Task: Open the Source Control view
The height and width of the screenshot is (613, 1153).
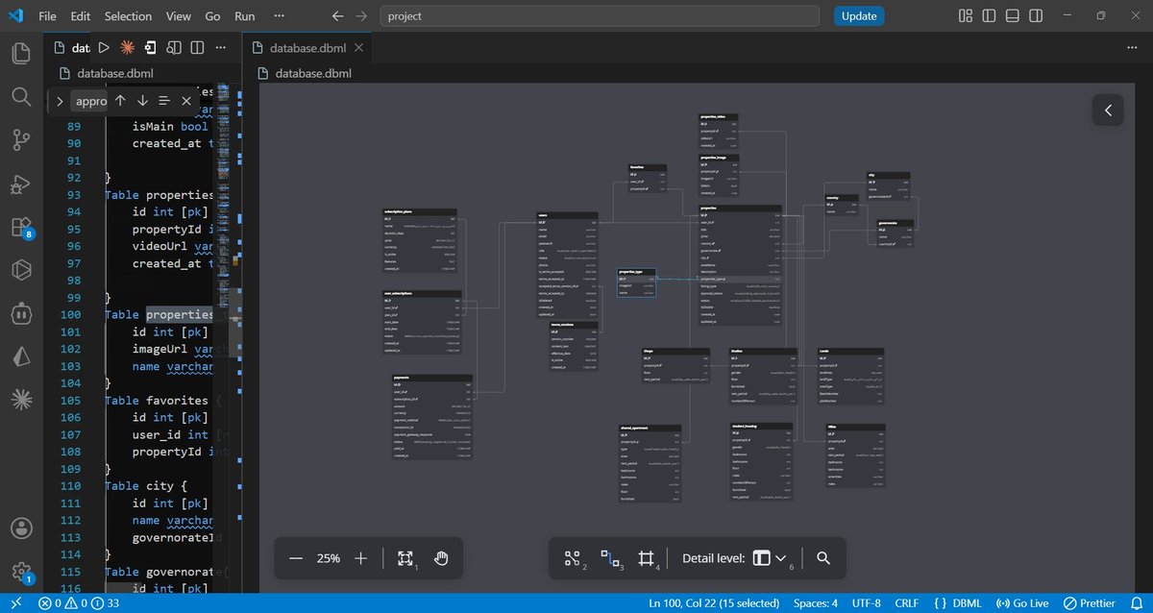Action: pos(21,140)
